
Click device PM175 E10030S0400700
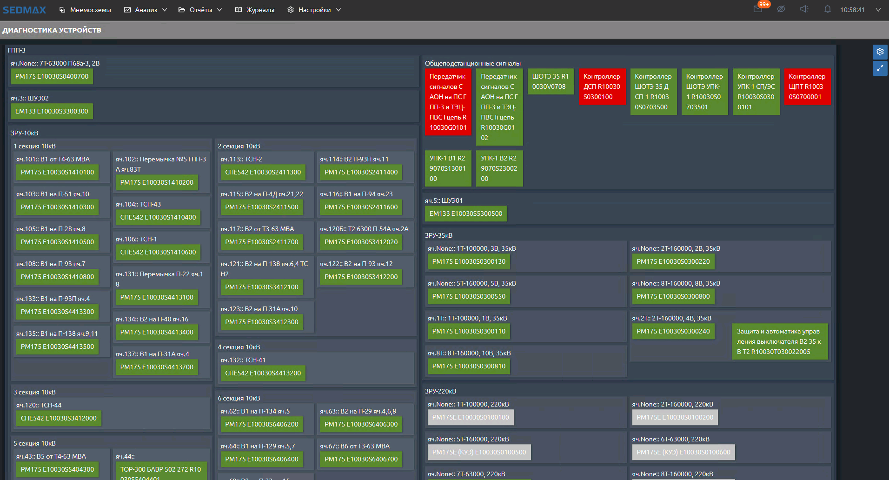tap(52, 77)
